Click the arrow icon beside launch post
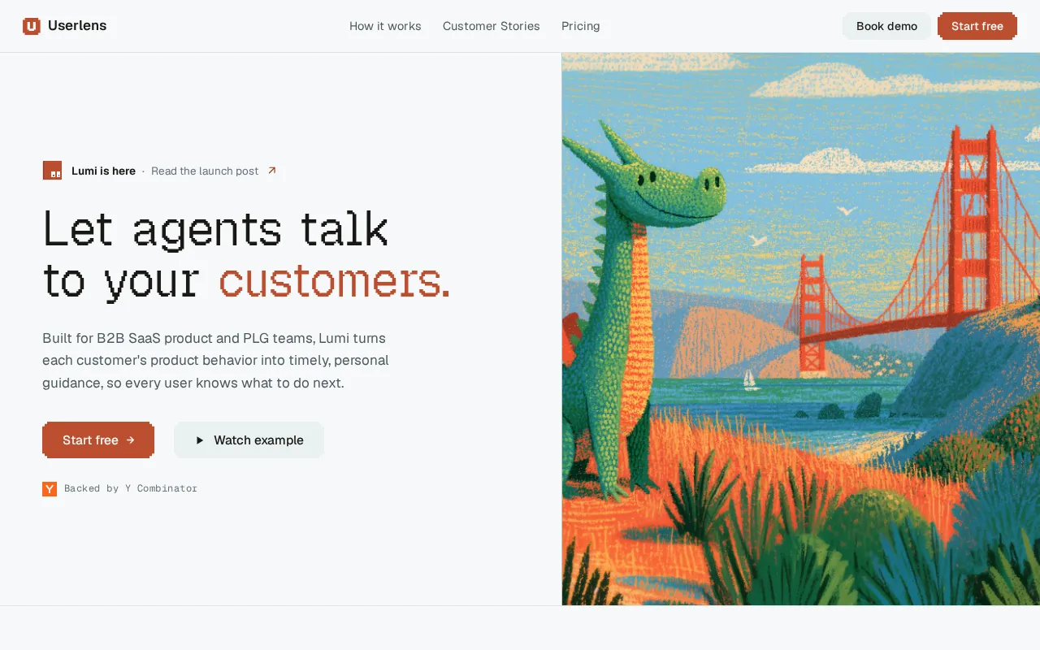Screen dimensions: 1040x650 click(272, 171)
